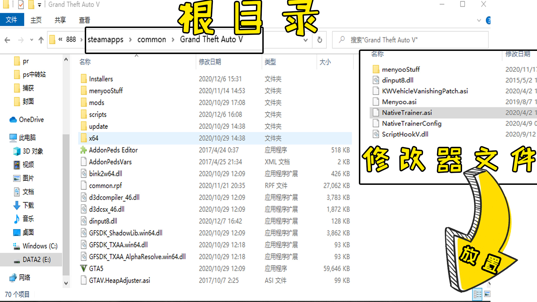Select the scripts folder icon
Viewport: 537px width, 302px height.
(x=84, y=114)
